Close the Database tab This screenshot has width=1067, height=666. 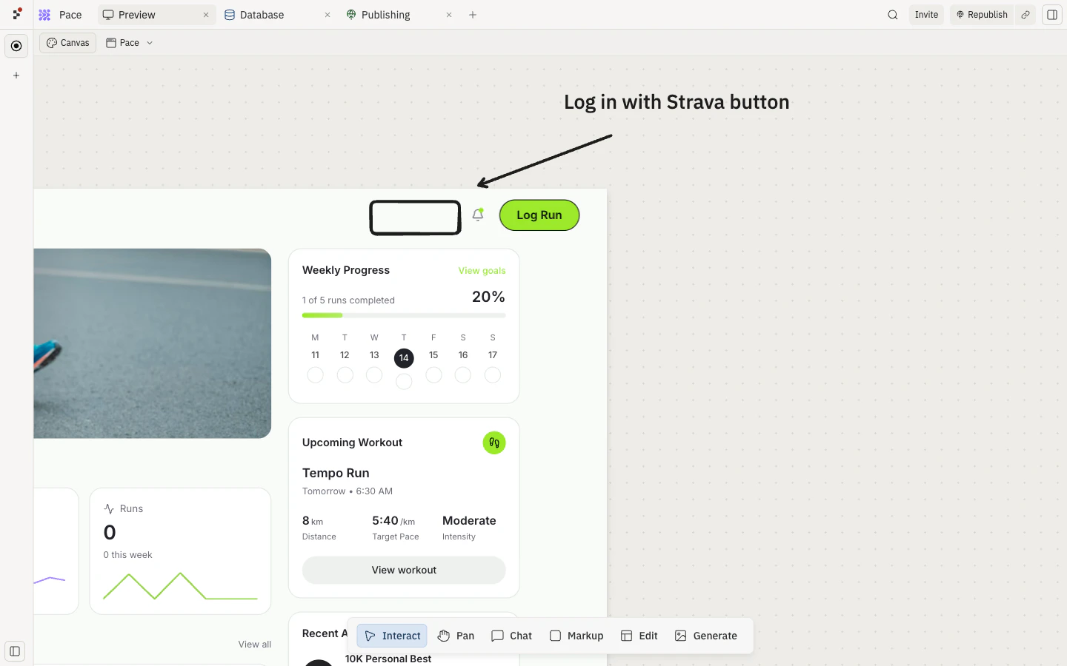(328, 15)
